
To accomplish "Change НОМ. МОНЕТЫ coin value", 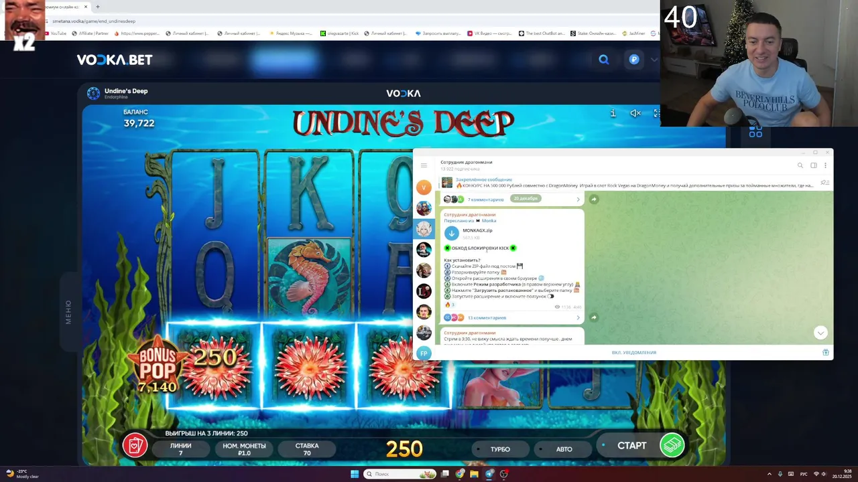I will 244,449.
